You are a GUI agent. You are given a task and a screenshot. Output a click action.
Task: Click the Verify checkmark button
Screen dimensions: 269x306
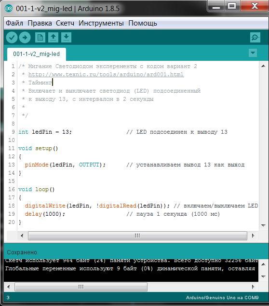12,37
